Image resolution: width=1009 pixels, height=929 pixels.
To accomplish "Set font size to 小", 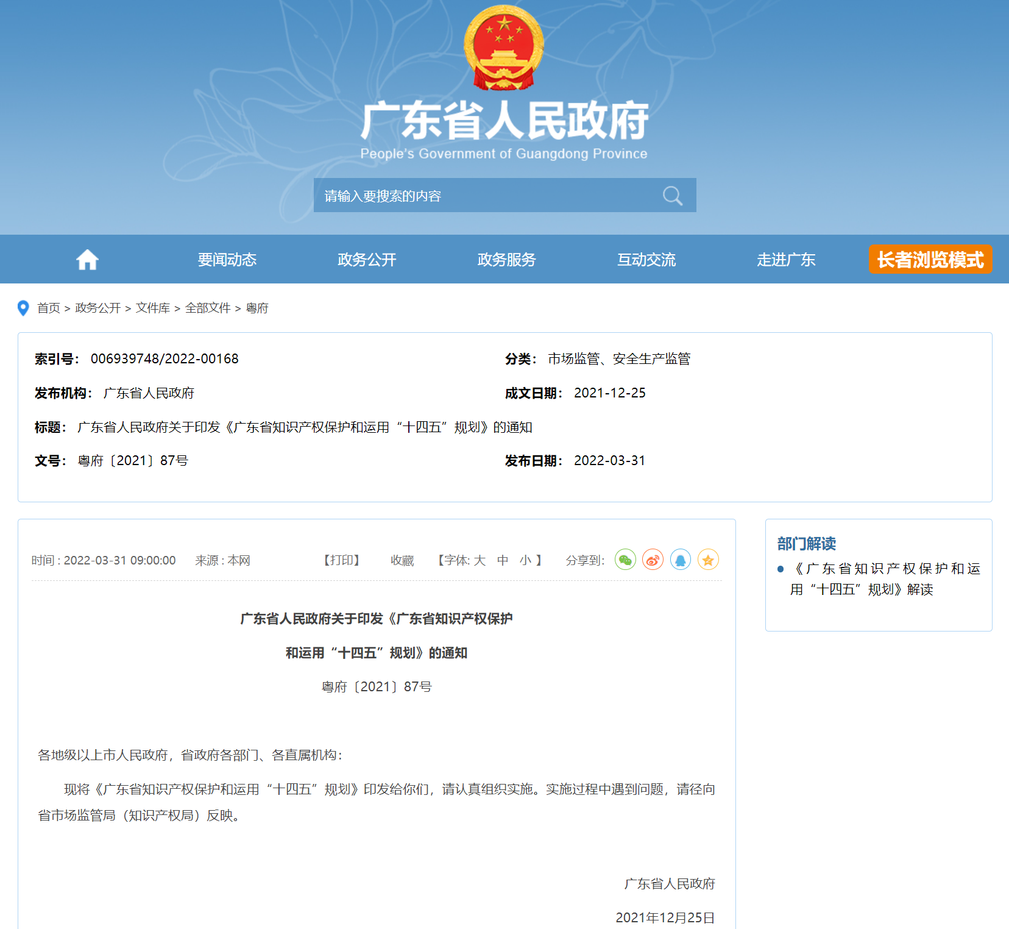I will coord(525,560).
